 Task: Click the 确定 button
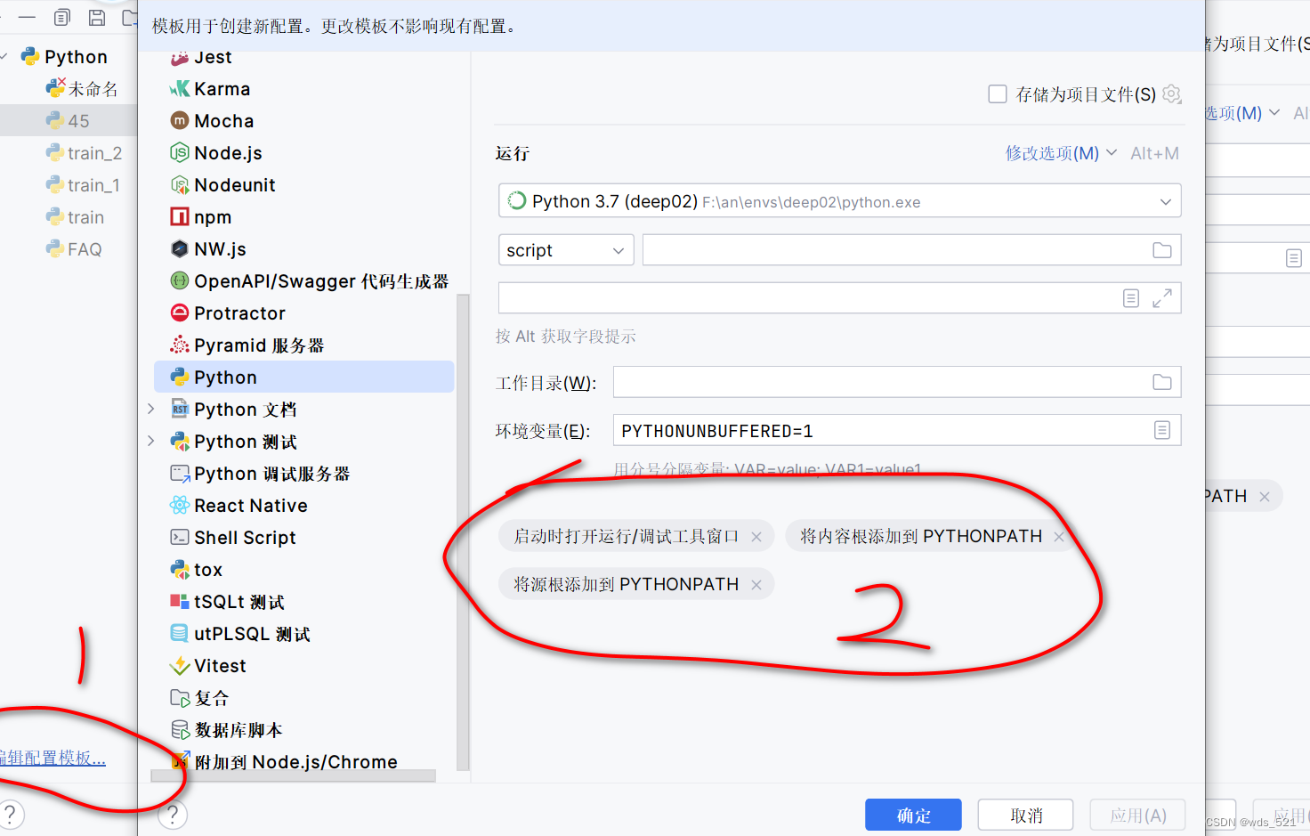coord(913,815)
